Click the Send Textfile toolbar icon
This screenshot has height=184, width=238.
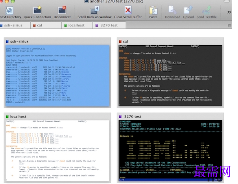(207, 10)
